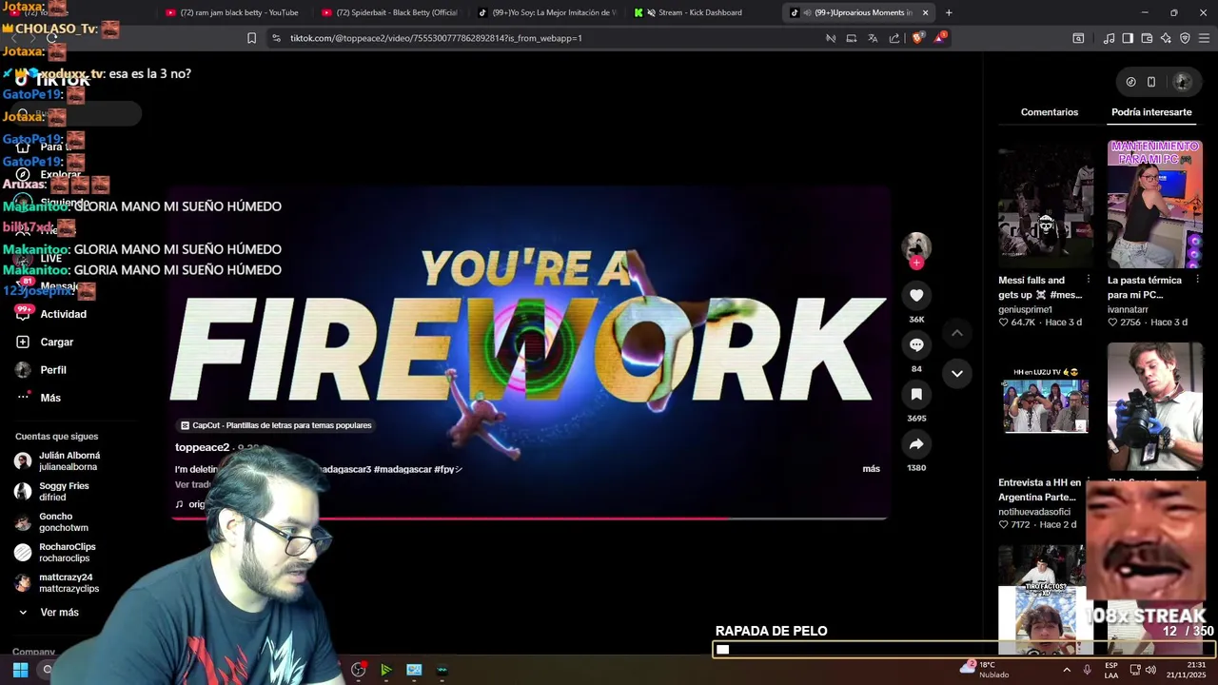The height and width of the screenshot is (685, 1218).
Task: Open a new browser tab with plus button
Action: [x=949, y=12]
